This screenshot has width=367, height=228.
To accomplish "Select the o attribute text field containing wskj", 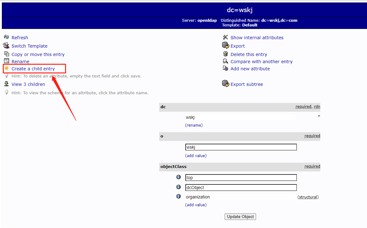I will coord(241,147).
